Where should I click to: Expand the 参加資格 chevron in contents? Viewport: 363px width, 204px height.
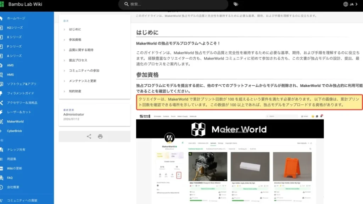[65, 40]
